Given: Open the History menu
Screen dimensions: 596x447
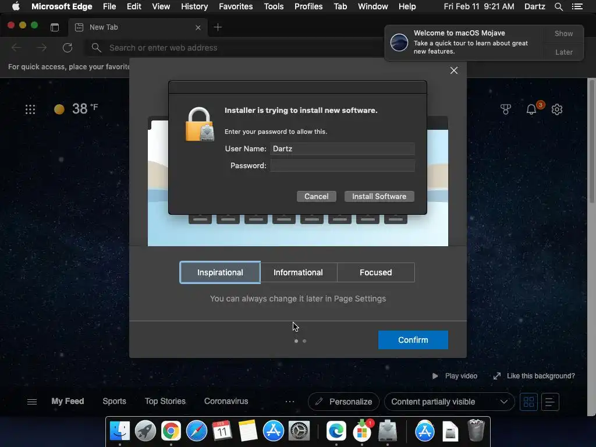Looking at the screenshot, I should tap(194, 6).
